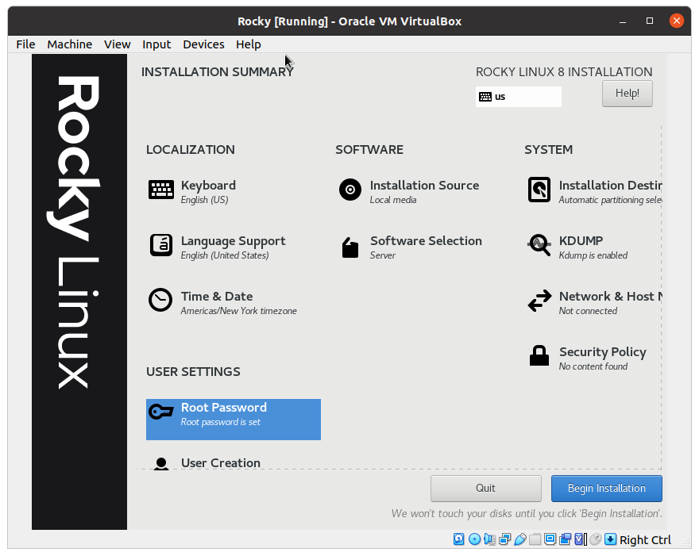Open the Keyboard layout settings icon

click(x=161, y=190)
